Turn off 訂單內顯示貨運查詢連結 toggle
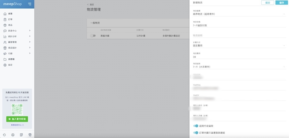The image size is (289, 138). [x=196, y=133]
